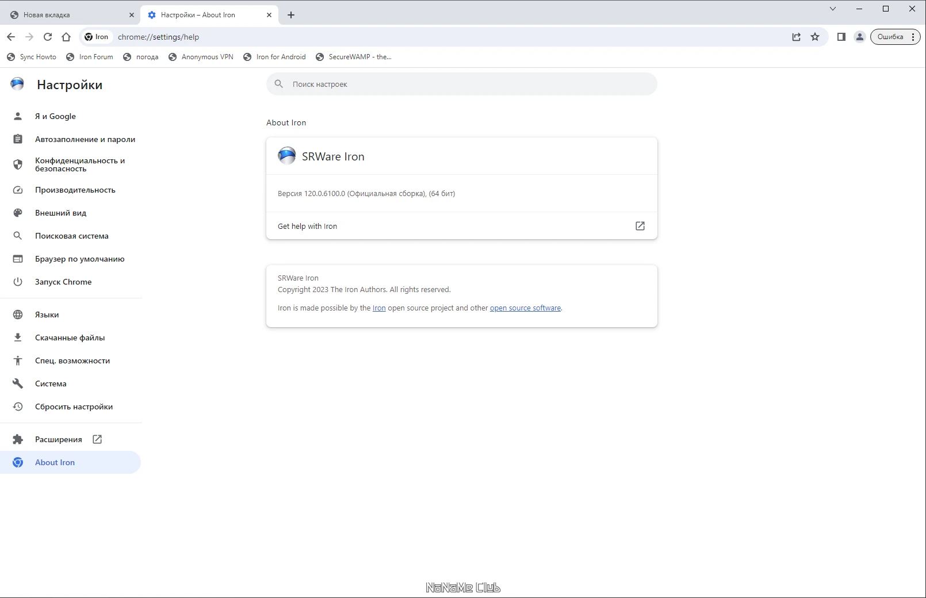
Task: Open the home page with the home icon
Action: pos(66,37)
